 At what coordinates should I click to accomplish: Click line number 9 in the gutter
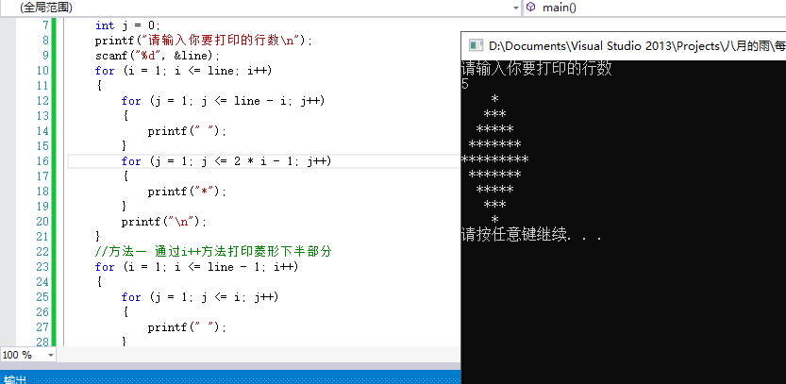[x=45, y=56]
